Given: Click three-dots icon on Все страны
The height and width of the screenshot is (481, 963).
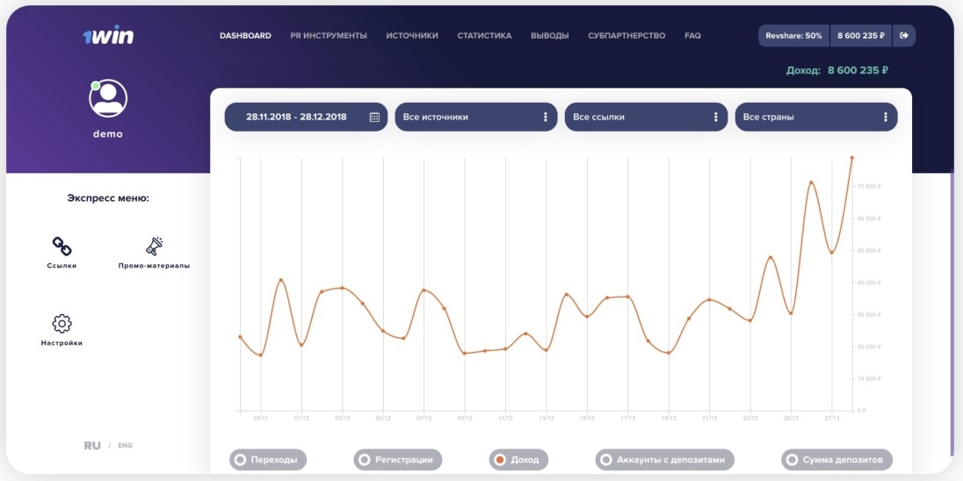Looking at the screenshot, I should point(885,117).
